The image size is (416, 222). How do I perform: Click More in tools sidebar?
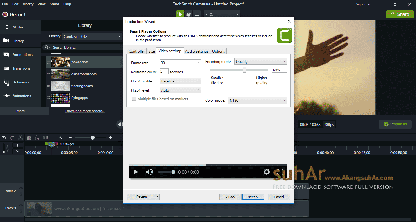point(20,111)
